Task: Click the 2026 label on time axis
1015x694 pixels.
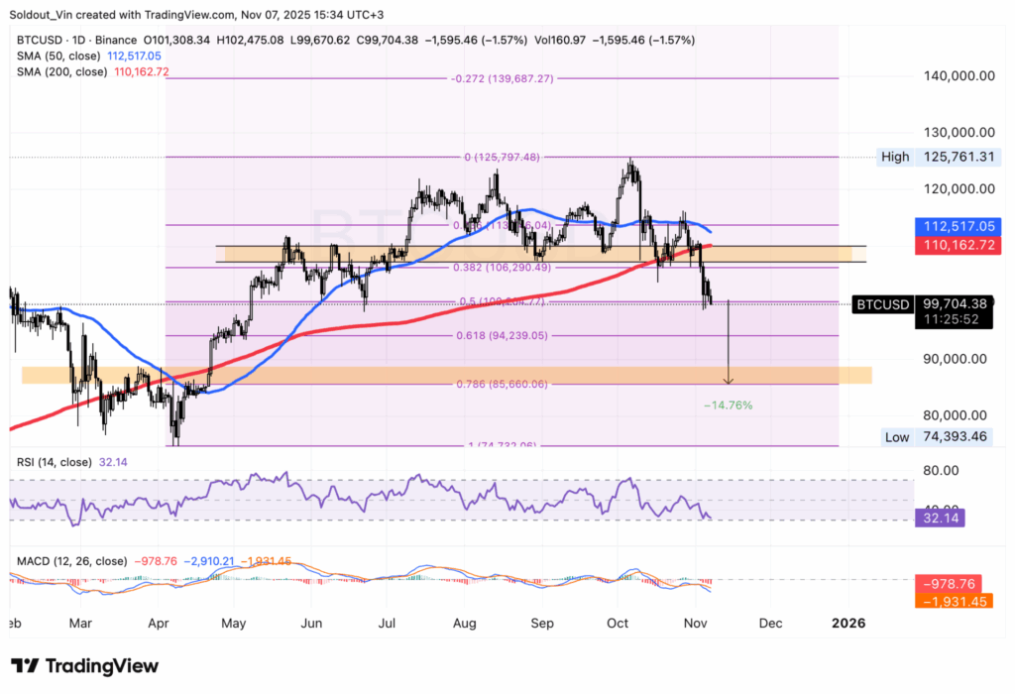Action: (848, 624)
